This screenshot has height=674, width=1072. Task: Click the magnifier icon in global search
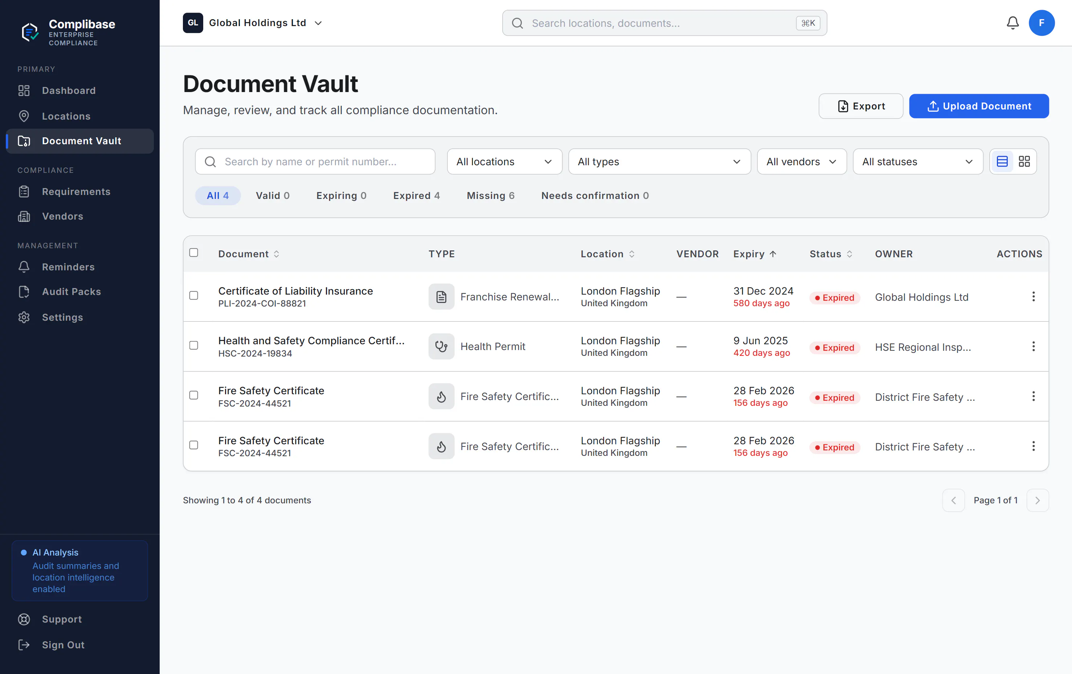(x=517, y=23)
